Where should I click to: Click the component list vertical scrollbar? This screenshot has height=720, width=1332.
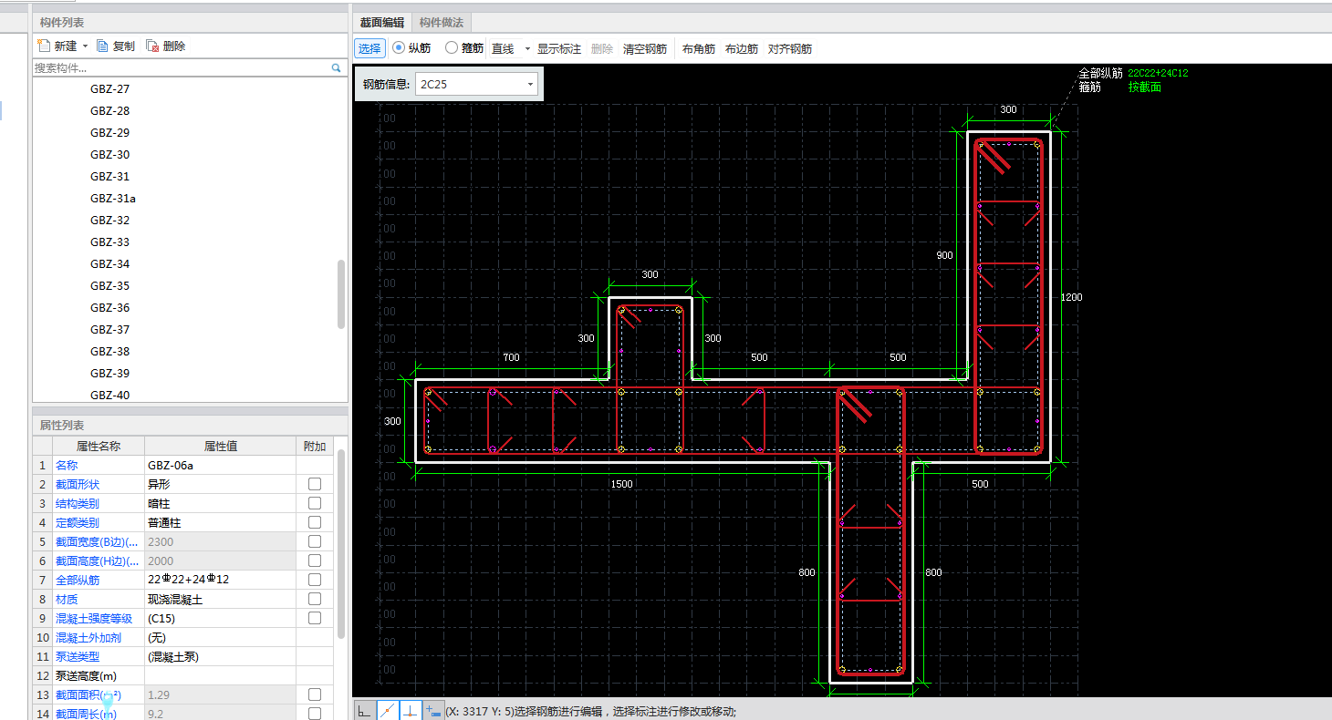(x=341, y=293)
